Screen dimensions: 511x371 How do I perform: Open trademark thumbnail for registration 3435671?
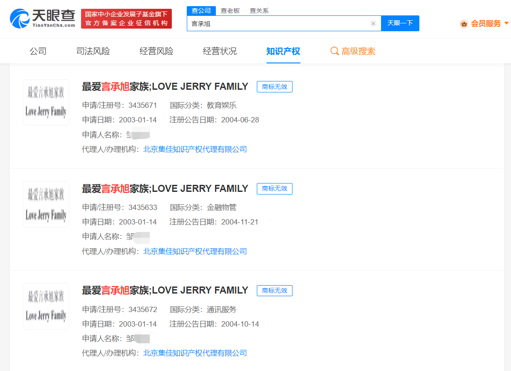click(46, 102)
